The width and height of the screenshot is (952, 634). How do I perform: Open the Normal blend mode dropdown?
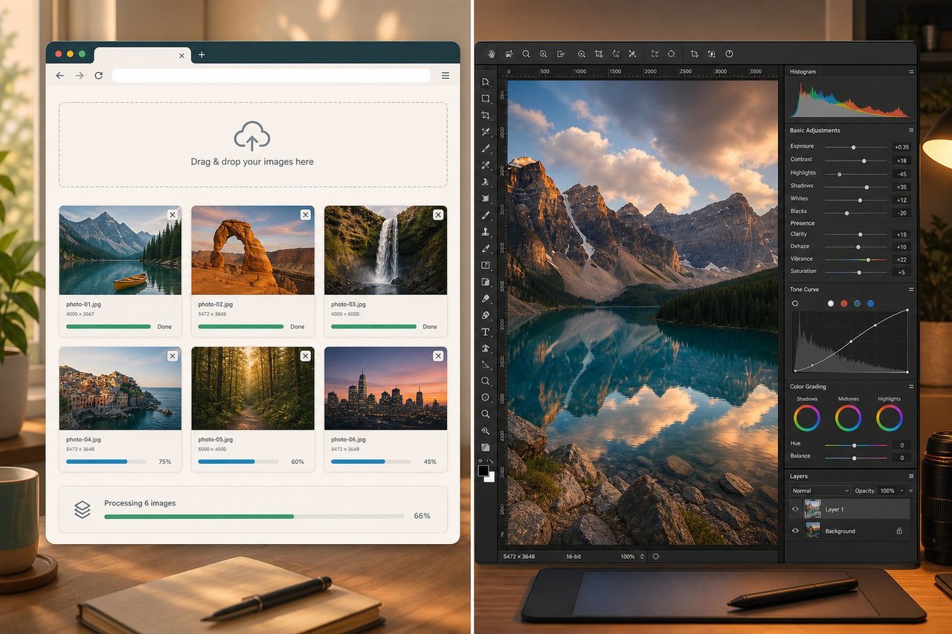(820, 491)
